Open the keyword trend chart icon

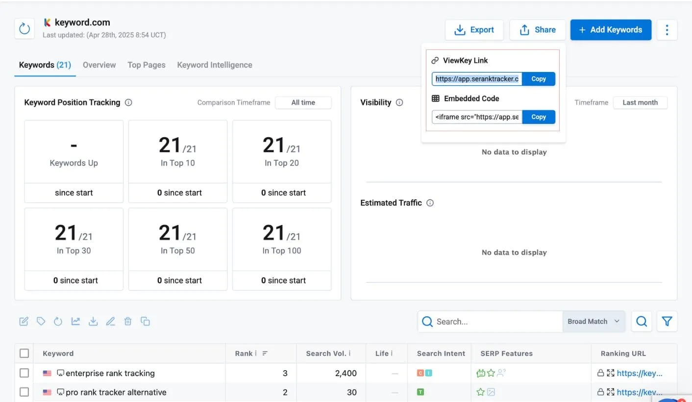(x=75, y=321)
